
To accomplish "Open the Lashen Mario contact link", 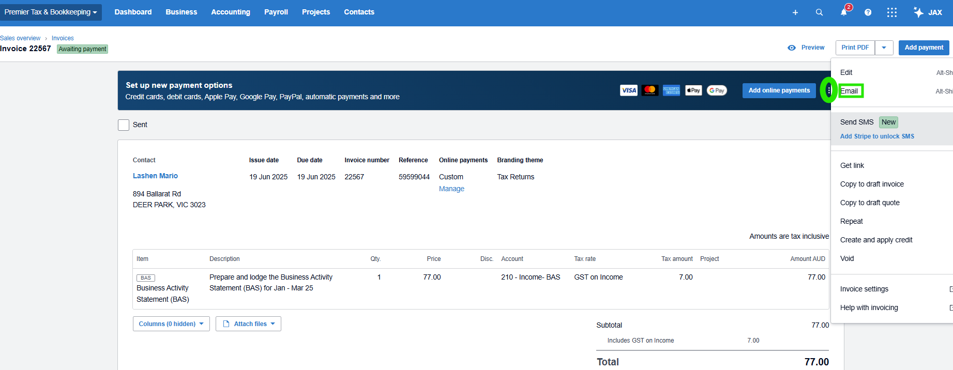I will [155, 176].
